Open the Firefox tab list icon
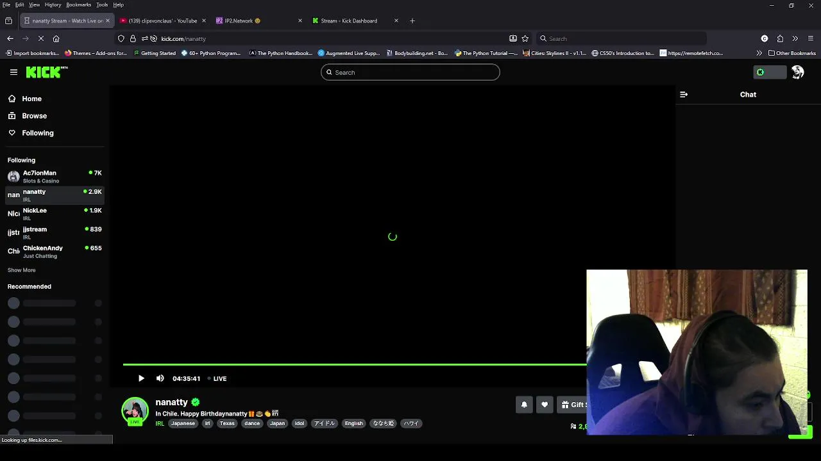 click(9, 20)
